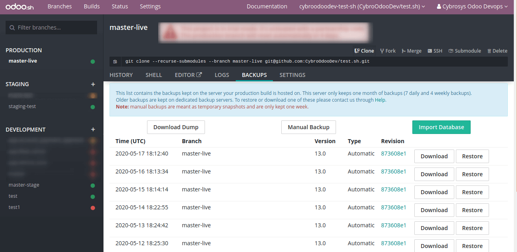The image size is (517, 252).
Task: Select master-live production branch in sidebar
Action: [23, 61]
